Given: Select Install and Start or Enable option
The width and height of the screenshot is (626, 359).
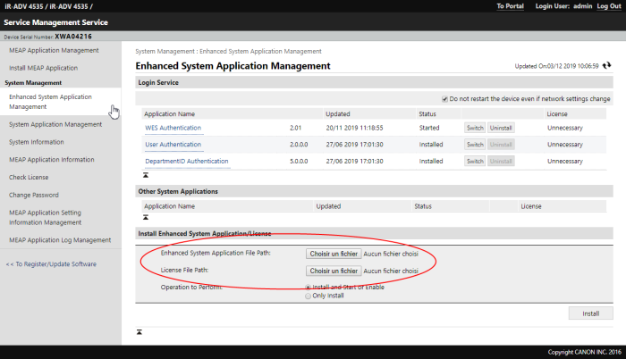Looking at the screenshot, I should [x=309, y=287].
